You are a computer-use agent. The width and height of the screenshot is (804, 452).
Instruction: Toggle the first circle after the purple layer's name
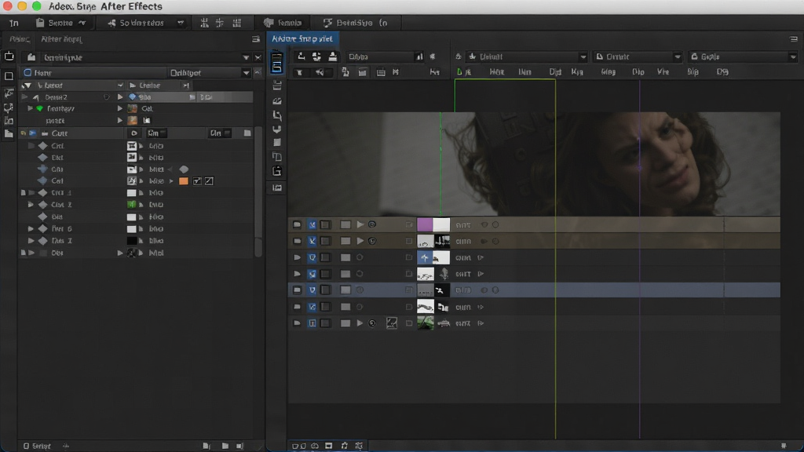pos(484,224)
